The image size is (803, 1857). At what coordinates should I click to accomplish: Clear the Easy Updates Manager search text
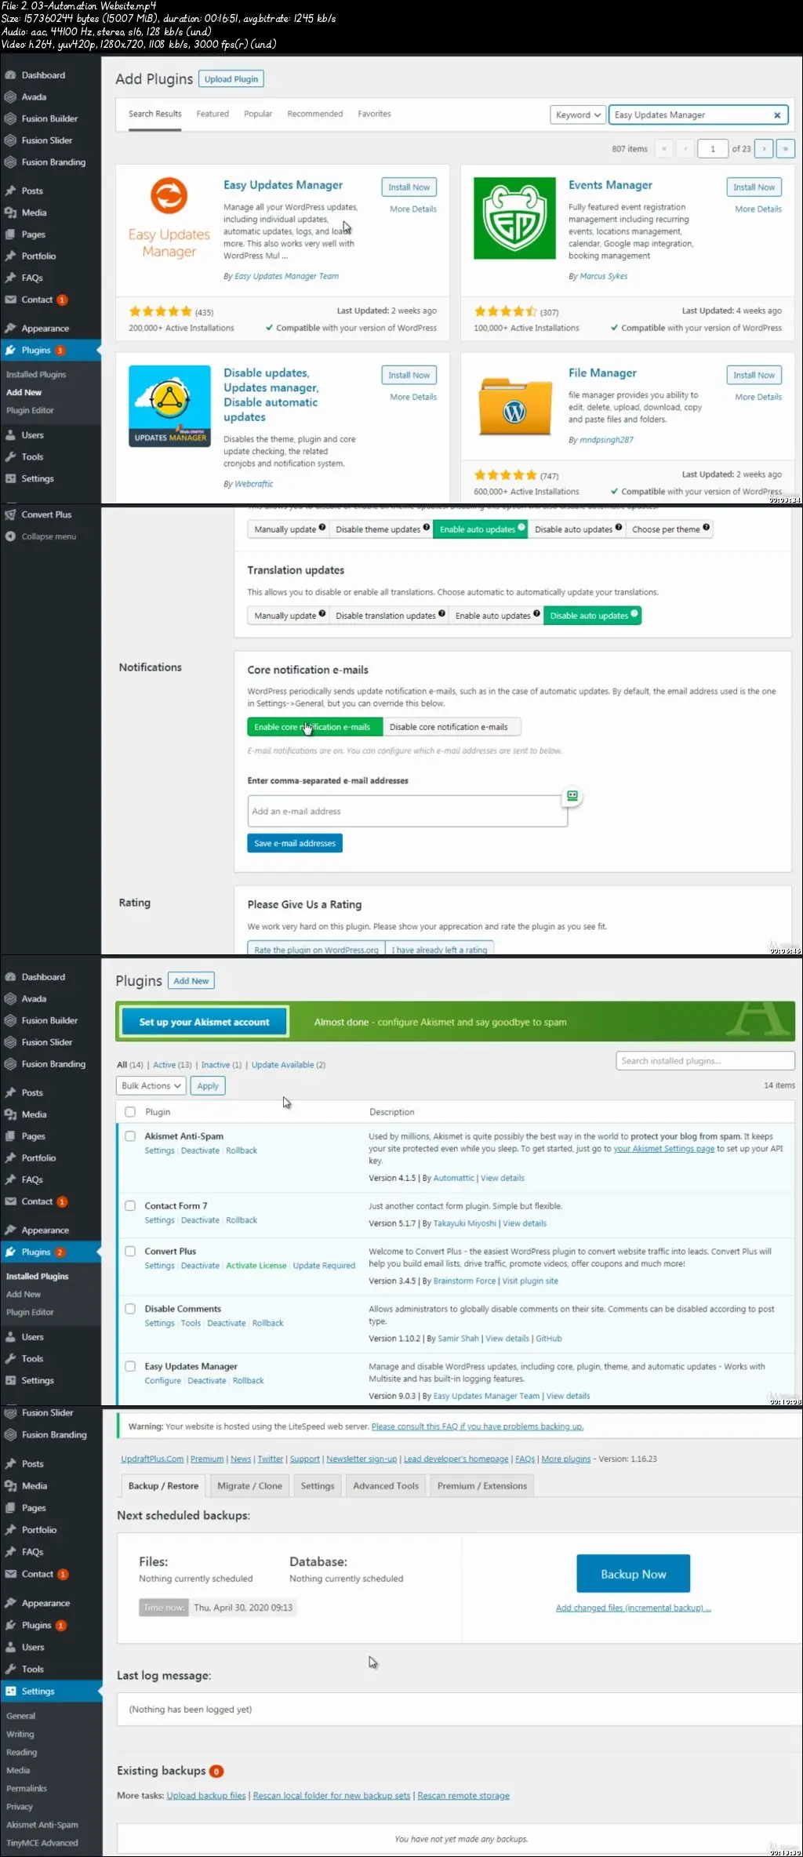point(777,115)
